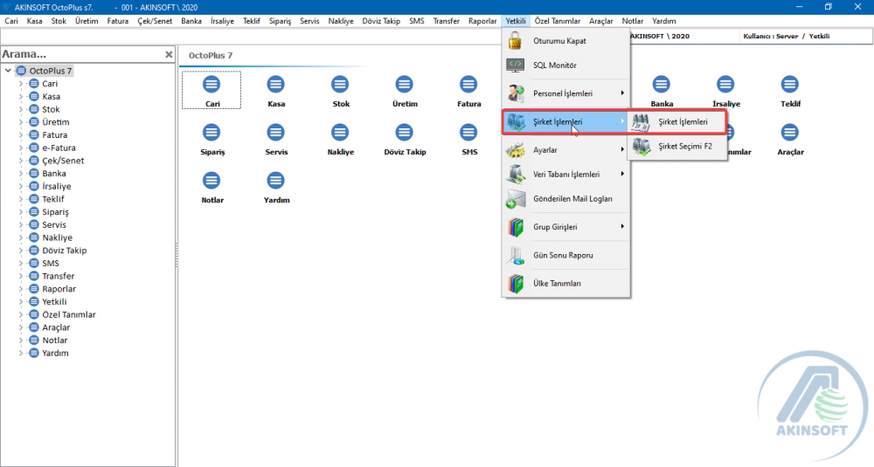The width and height of the screenshot is (874, 467).
Task: Expand the Çek/Senet node in the tree
Action: 21,161
